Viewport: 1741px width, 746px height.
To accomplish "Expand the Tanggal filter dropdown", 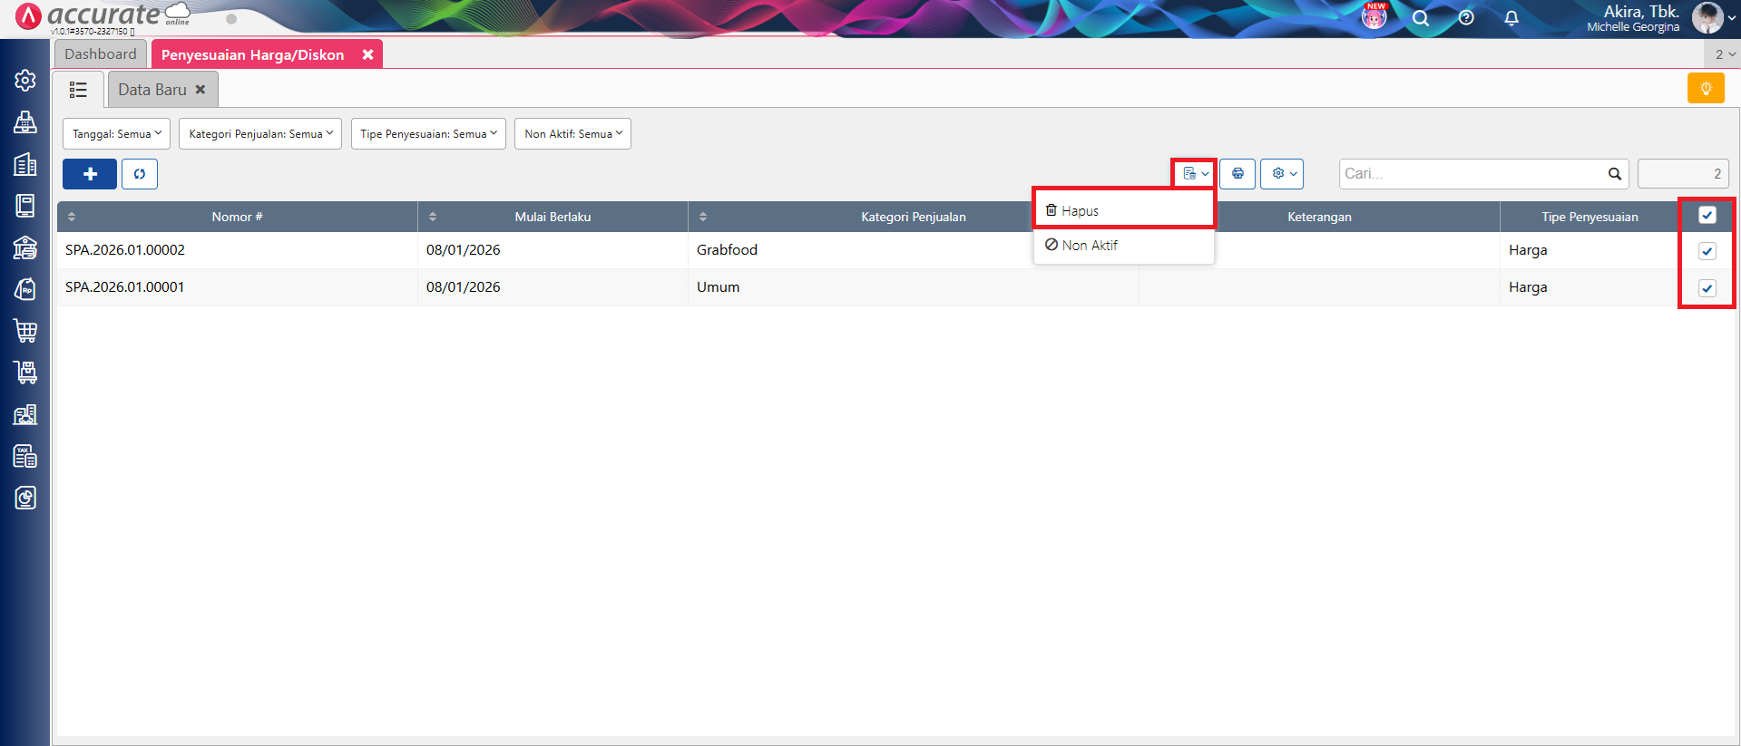I will 116,134.
